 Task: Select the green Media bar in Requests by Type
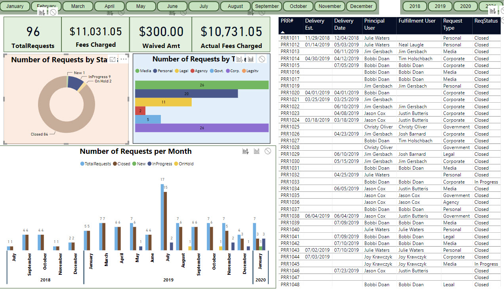pos(202,85)
